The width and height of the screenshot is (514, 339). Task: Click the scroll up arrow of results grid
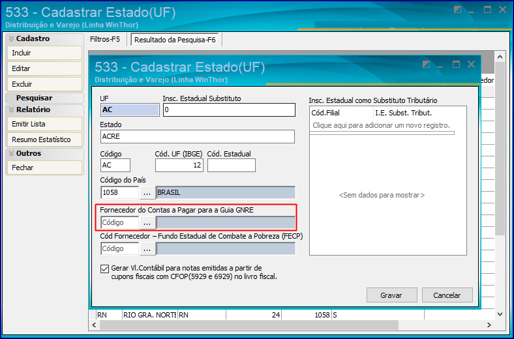tap(500, 57)
